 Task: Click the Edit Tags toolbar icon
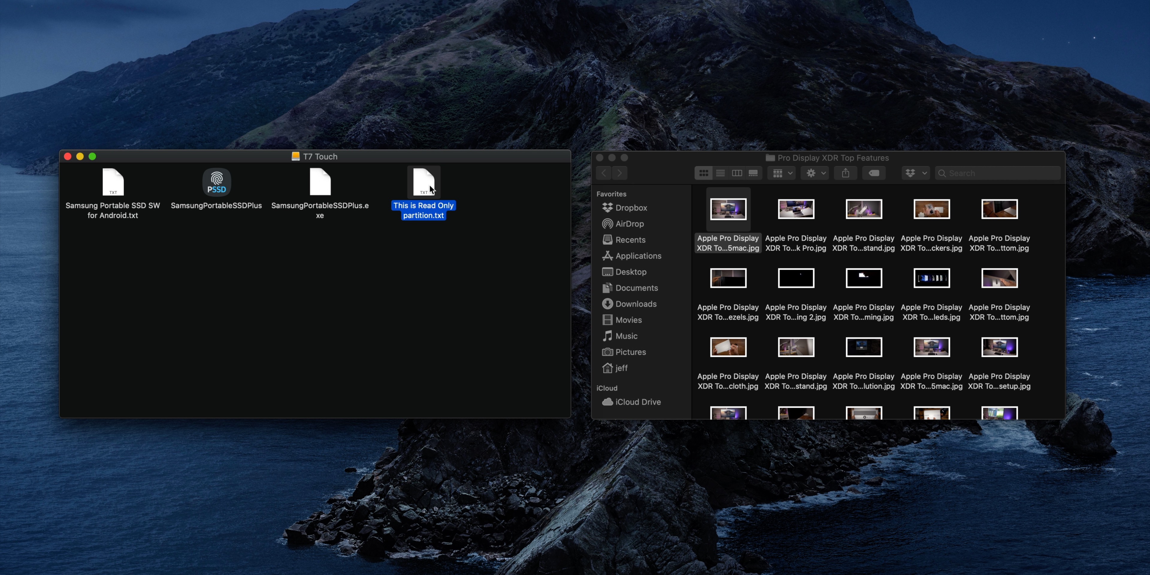point(874,173)
